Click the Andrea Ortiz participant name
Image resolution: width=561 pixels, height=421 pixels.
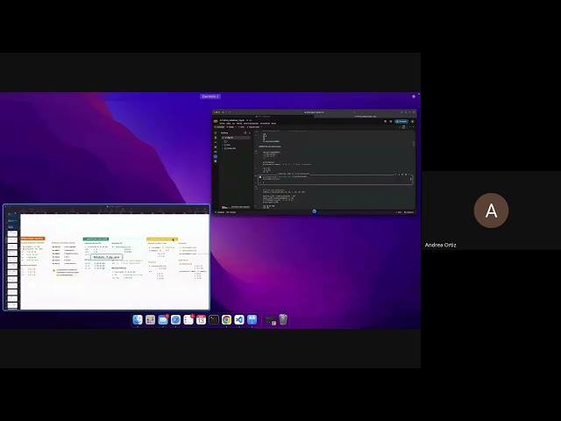point(440,245)
